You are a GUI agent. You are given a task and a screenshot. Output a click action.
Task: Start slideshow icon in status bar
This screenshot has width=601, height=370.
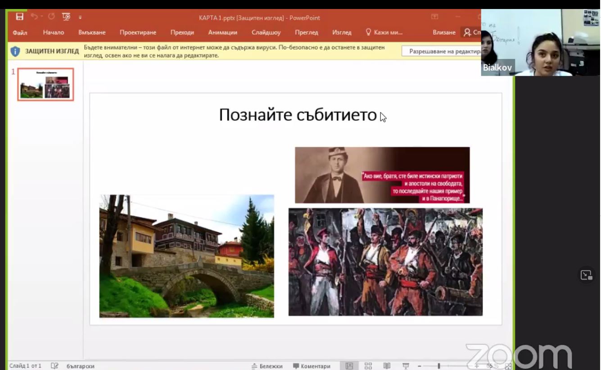[406, 366]
